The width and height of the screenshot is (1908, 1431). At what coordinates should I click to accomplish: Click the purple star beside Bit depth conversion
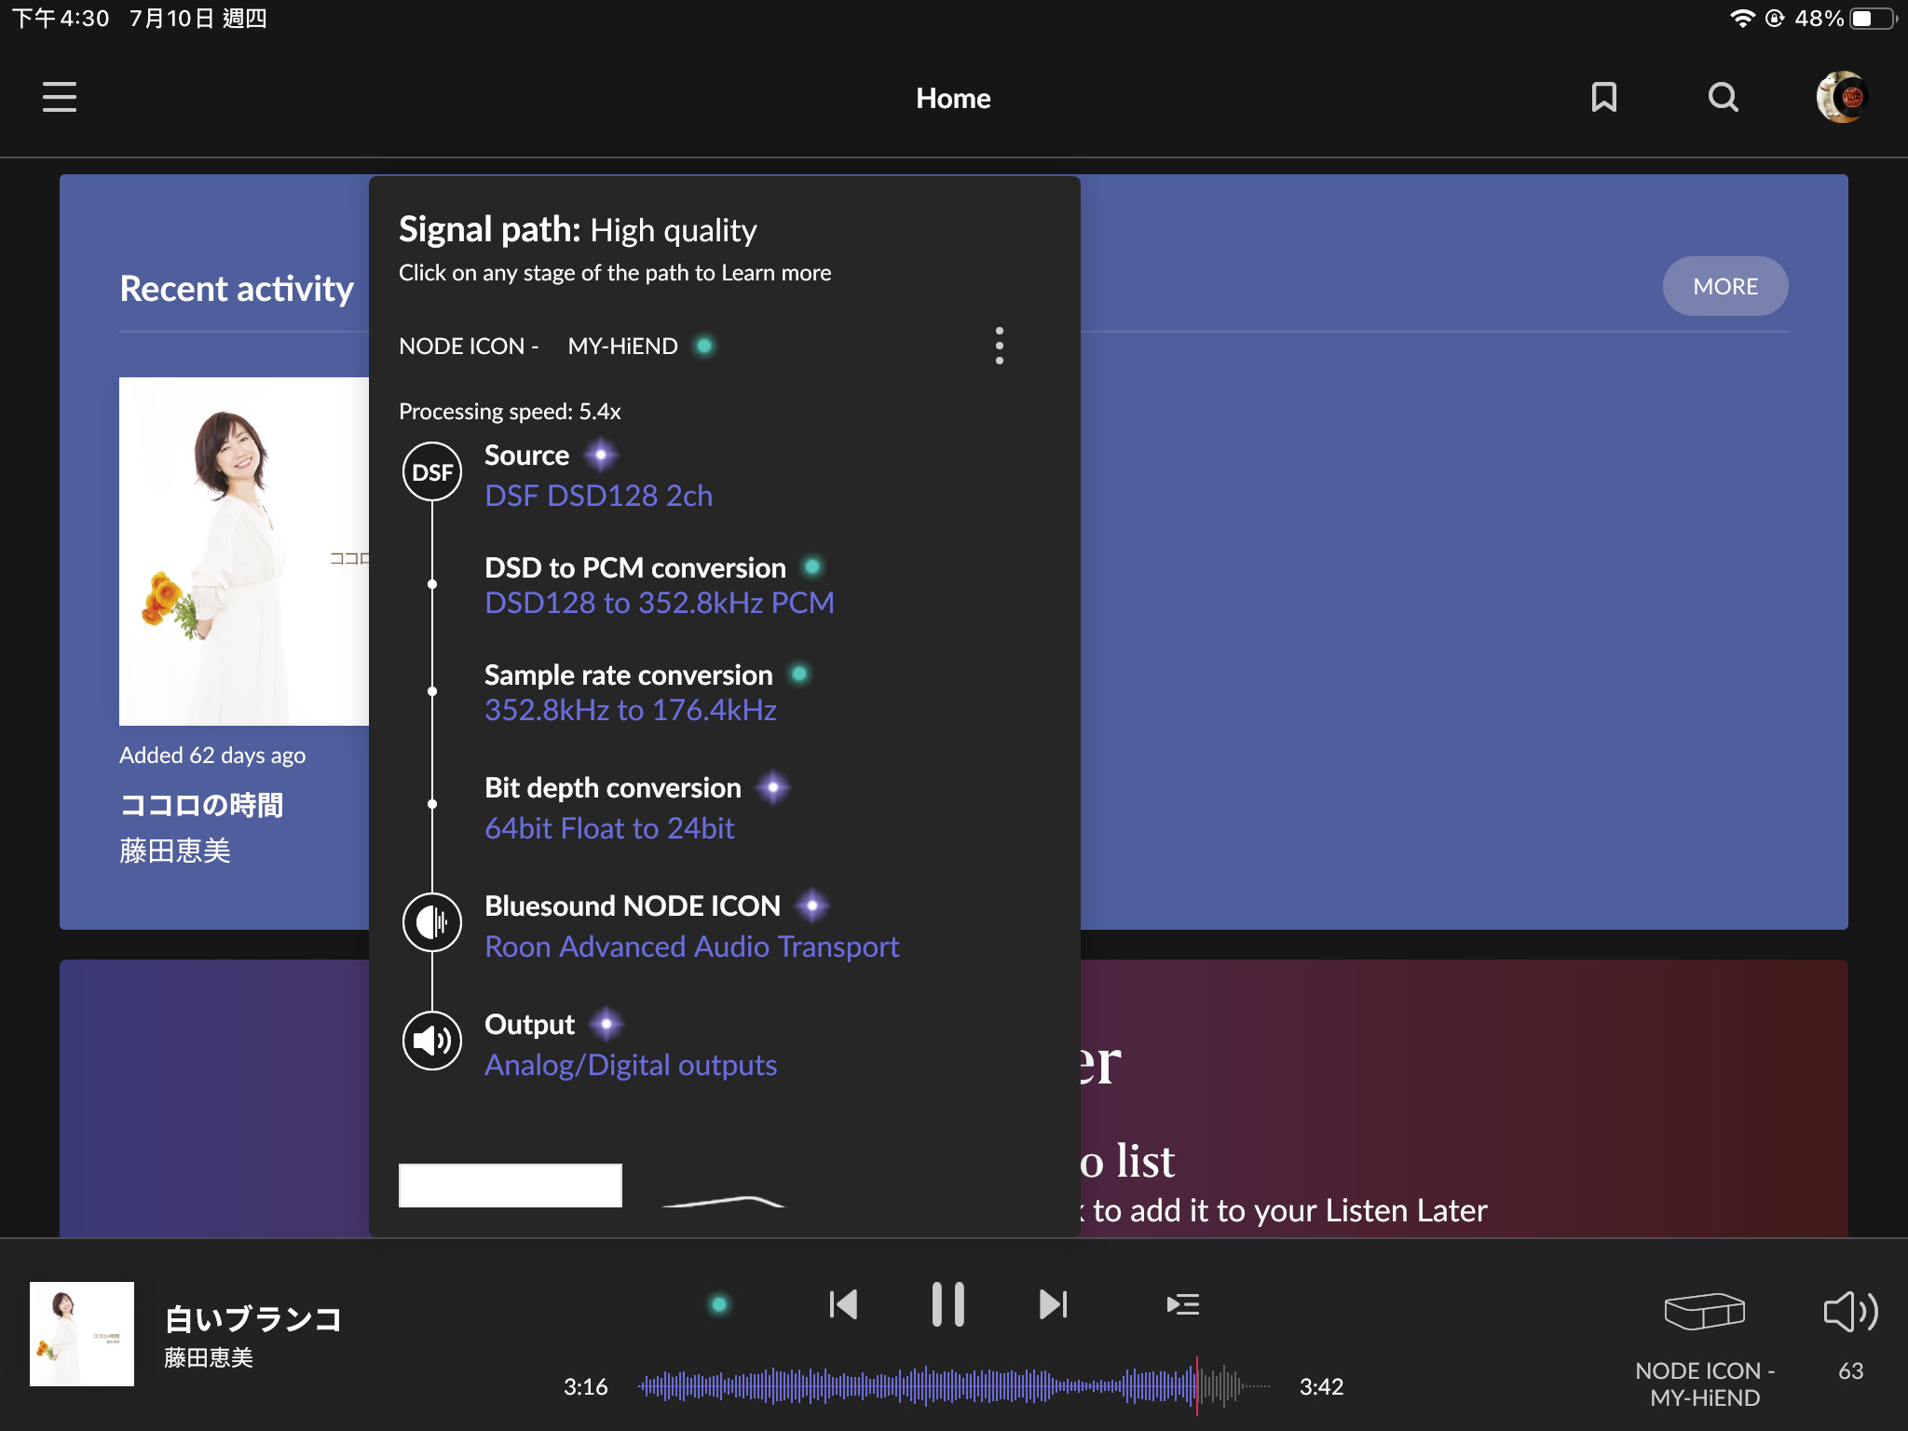click(x=773, y=788)
